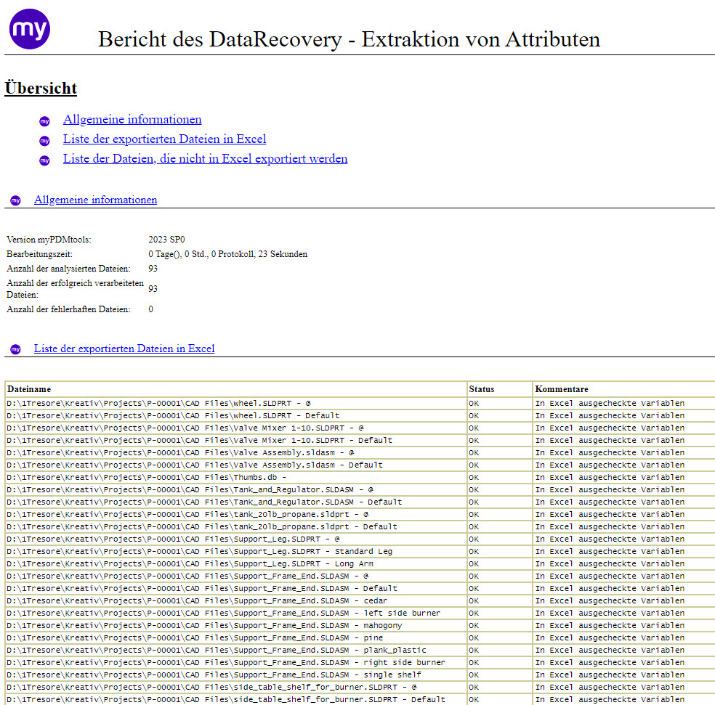Click the 'Dateiname' column header
The width and height of the screenshot is (715, 705).
tap(29, 389)
